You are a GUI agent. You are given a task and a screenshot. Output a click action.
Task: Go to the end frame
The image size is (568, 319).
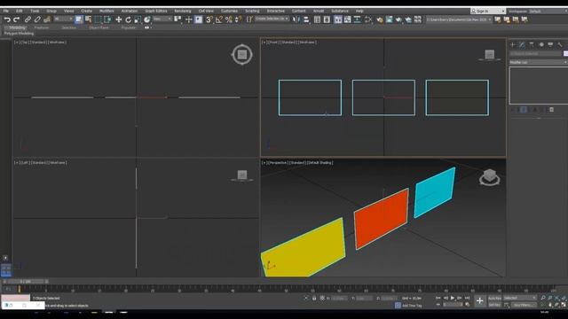[x=468, y=298]
